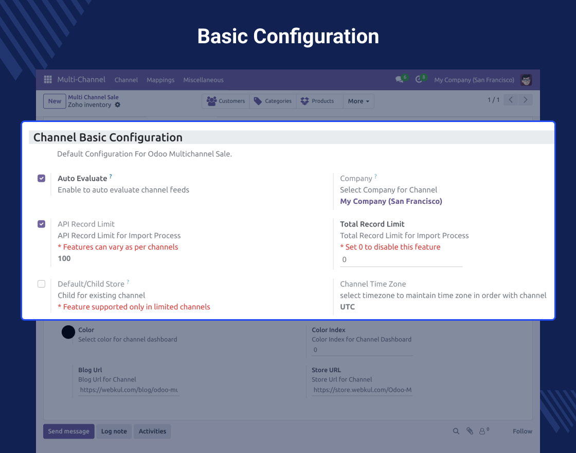
Task: Open the Channel menu
Action: 126,80
